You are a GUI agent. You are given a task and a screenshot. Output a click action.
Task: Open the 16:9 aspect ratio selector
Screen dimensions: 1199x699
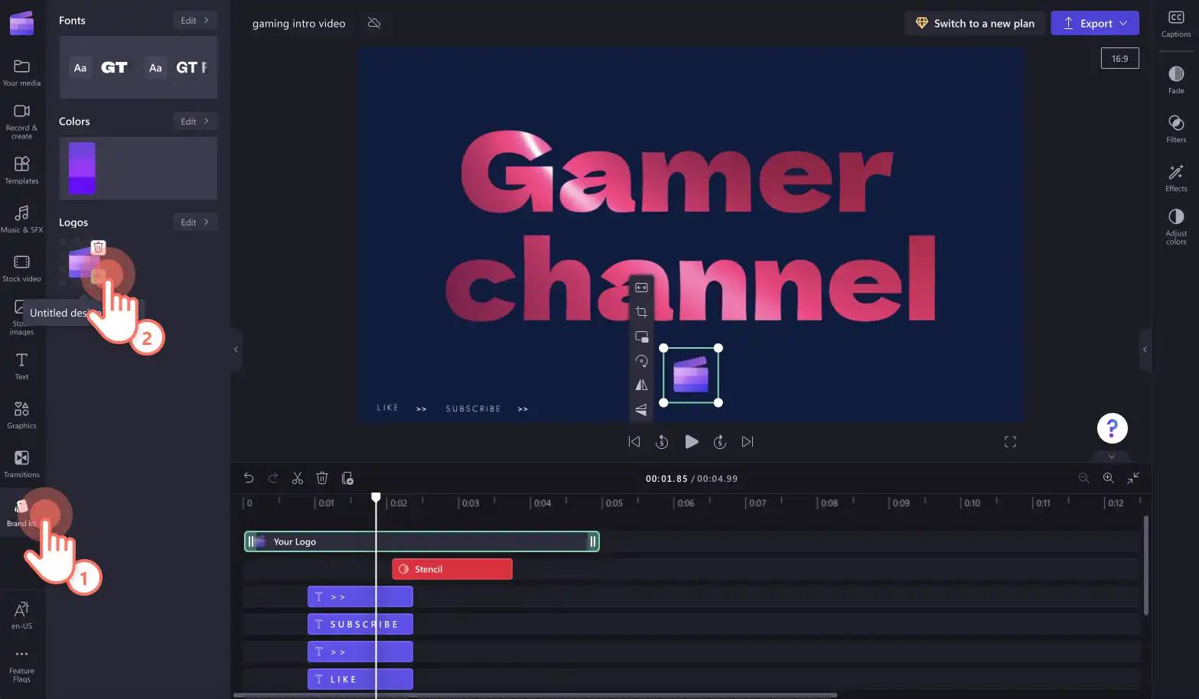click(1119, 58)
